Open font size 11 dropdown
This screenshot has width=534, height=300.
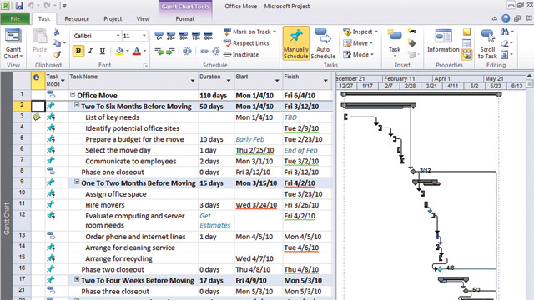point(144,36)
